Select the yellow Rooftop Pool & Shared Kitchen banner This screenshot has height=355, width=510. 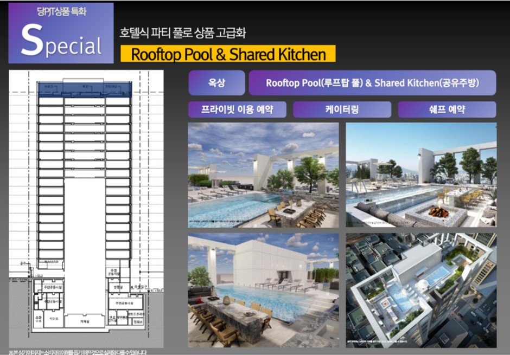click(x=228, y=55)
